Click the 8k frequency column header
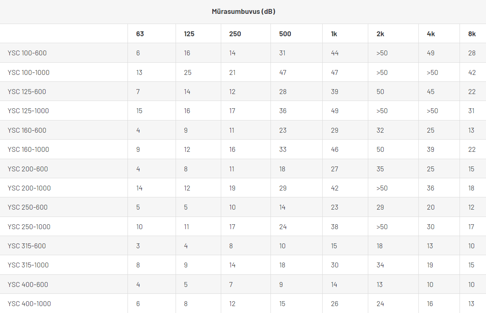 (x=472, y=34)
